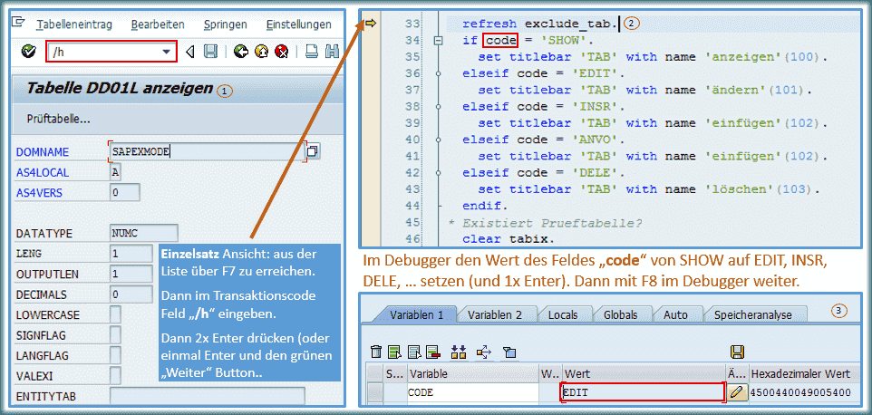Open the transaction code field dropdown arrow
This screenshot has height=415, width=872.
(166, 53)
